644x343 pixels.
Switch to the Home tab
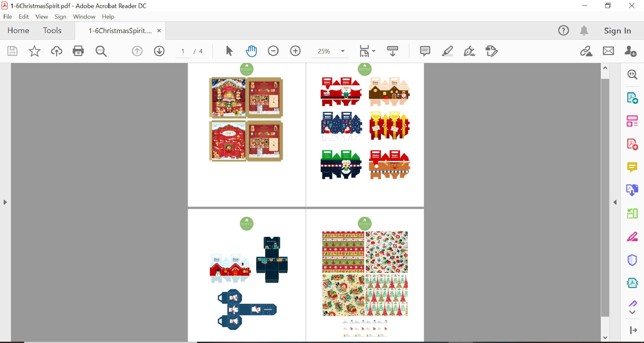tap(18, 31)
